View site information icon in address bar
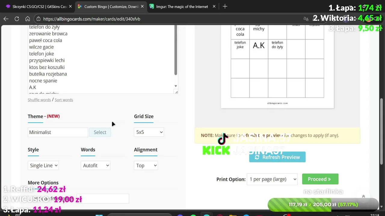The height and width of the screenshot is (216, 385). click(38, 19)
